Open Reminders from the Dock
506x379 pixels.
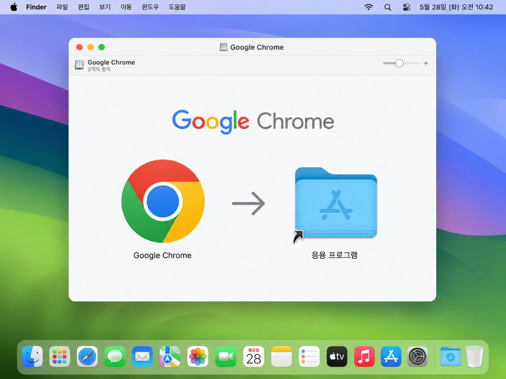[x=309, y=357]
